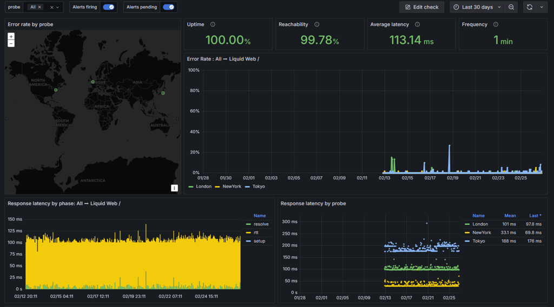This screenshot has width=554, height=307.
Task: Click the North America probe marker on map
Action: coord(56,90)
